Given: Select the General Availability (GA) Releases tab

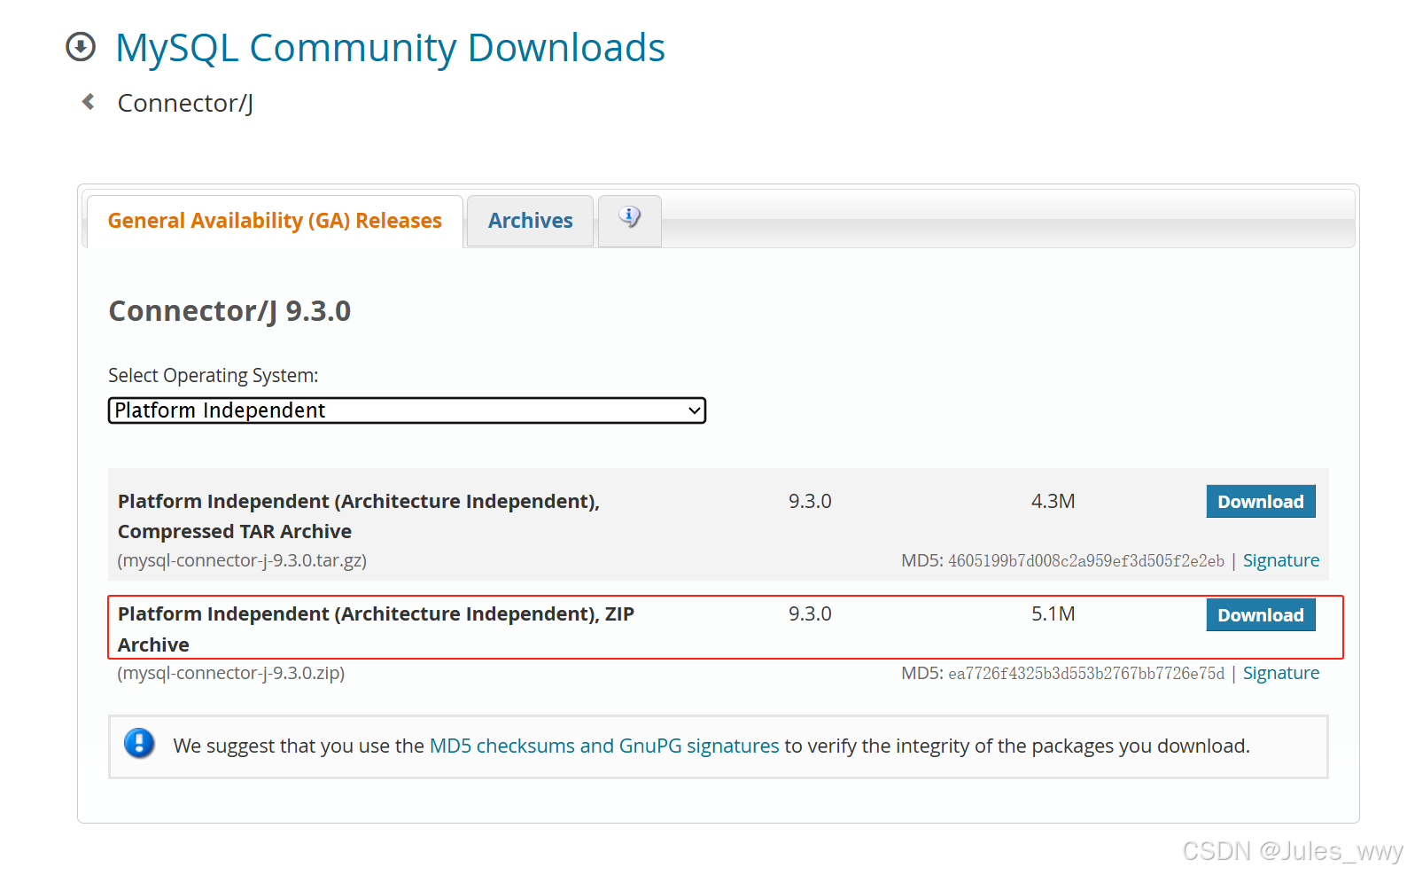Looking at the screenshot, I should [275, 221].
